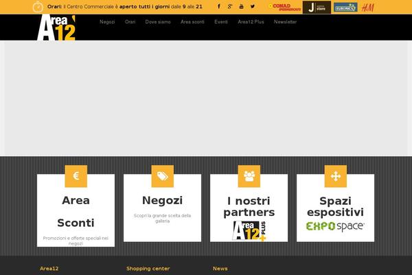412x275 pixels.
Task: Click the J Store logo
Action: [x=317, y=7]
